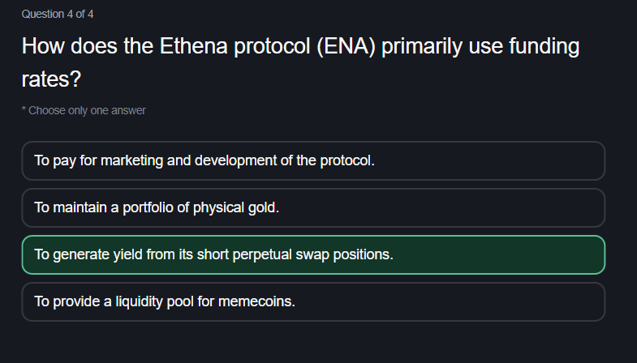Pick the highlighted short perpetual swap answer

click(313, 254)
